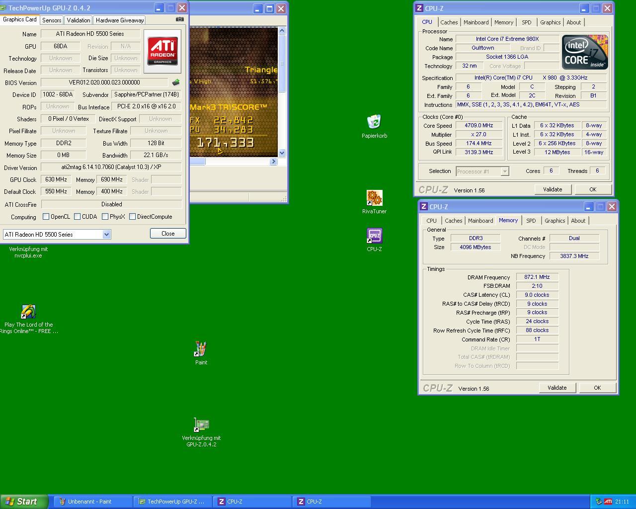This screenshot has height=509, width=636.
Task: Click the NB Frequency 3837.3 MHz value
Action: point(574,256)
